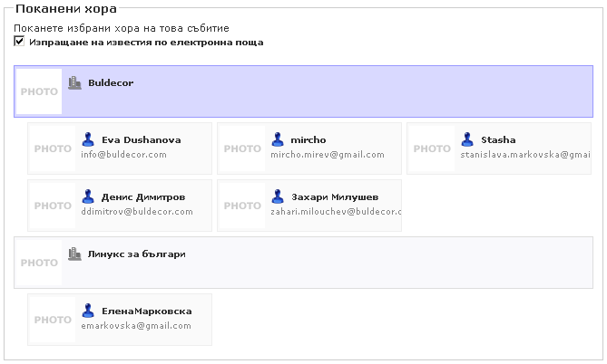Click the user icon beside ЕленаМарковска
This screenshot has height=364, width=607.
pos(88,311)
